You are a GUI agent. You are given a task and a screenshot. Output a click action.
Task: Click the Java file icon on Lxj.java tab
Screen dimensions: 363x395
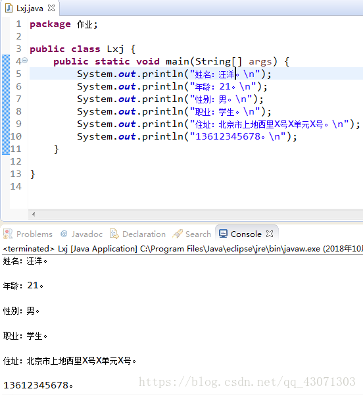(x=9, y=9)
